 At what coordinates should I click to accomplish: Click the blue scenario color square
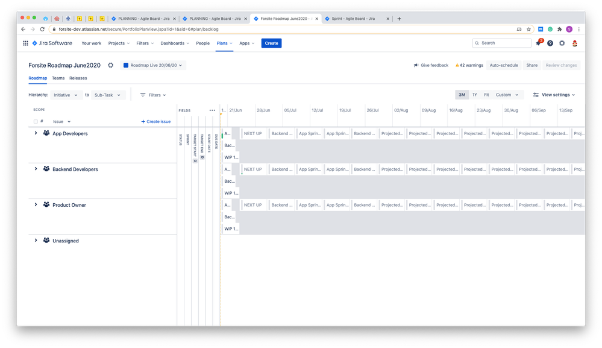click(x=125, y=65)
